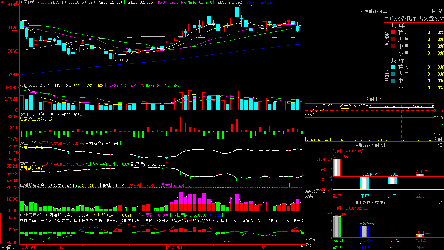Open 设 settings for 深市超赢分类统计
Screen dimensions: 444x250
pyautogui.click(x=440, y=202)
